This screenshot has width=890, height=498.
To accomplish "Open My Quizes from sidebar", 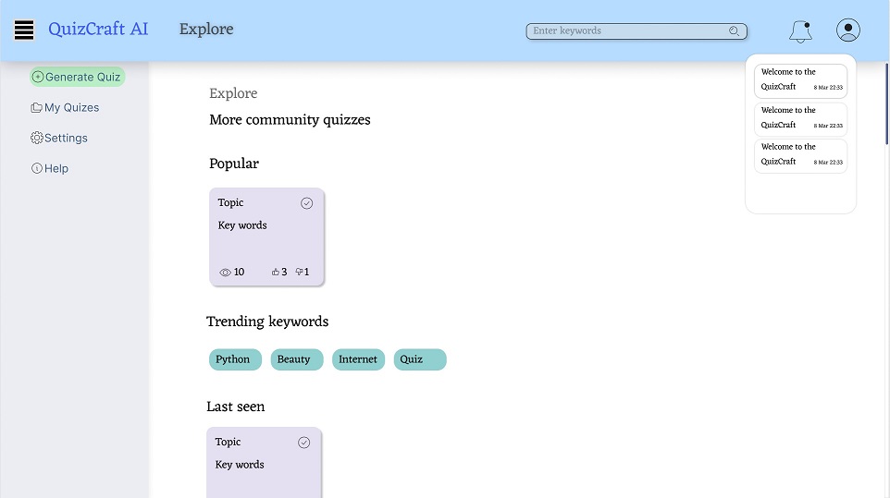I will pyautogui.click(x=65, y=107).
